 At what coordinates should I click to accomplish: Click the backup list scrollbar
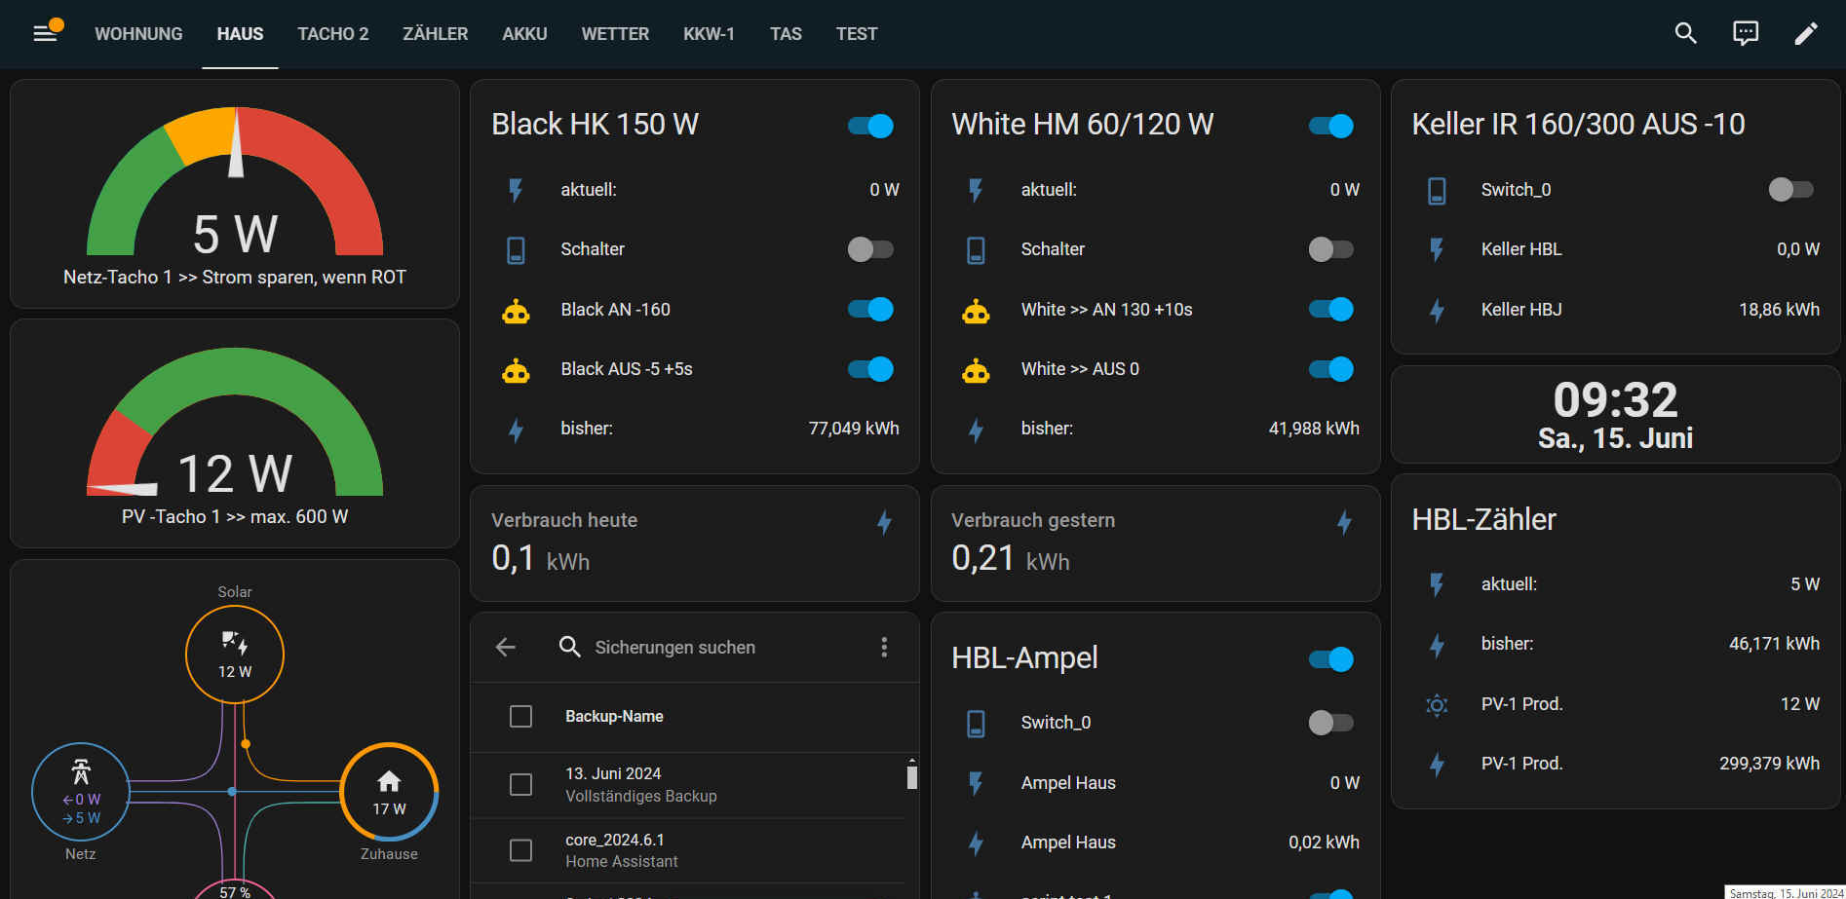coord(912,776)
